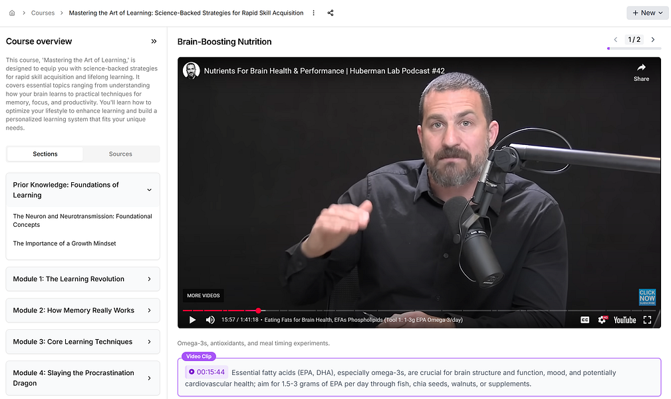Screen dimensions: 671x399
Task: Share the course via share icon
Action: point(331,13)
